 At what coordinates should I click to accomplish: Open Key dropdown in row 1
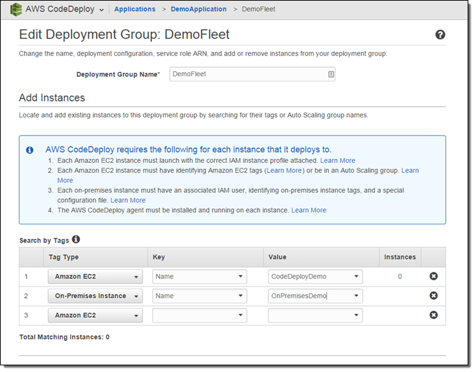click(x=199, y=276)
